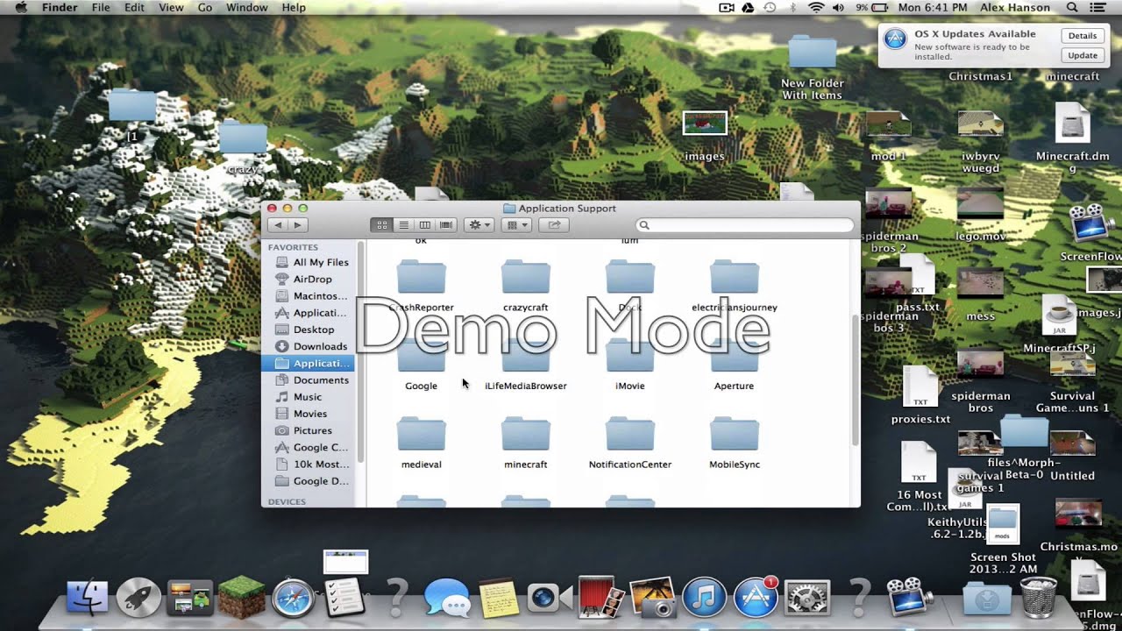Image resolution: width=1122 pixels, height=631 pixels.
Task: Open the Help menu
Action: [294, 8]
